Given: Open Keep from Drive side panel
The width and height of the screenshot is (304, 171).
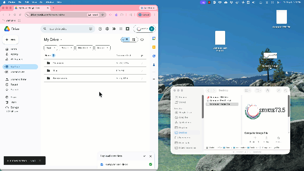Looking at the screenshot, I should click(154, 47).
